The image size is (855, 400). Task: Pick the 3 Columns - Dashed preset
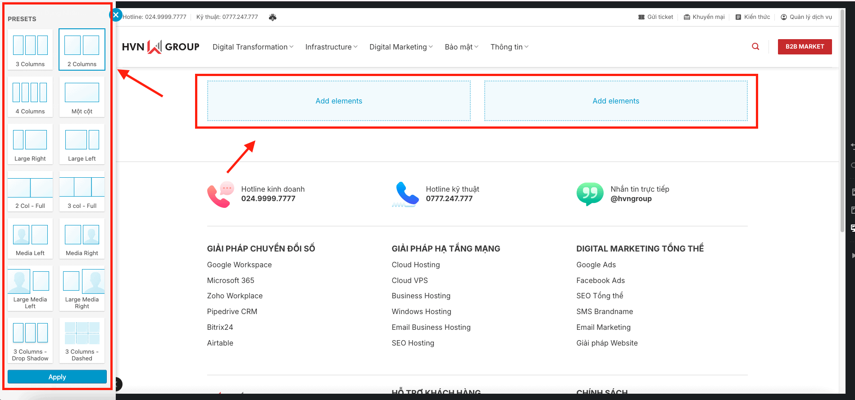[x=82, y=341]
